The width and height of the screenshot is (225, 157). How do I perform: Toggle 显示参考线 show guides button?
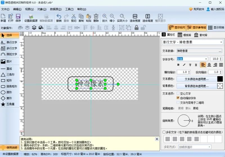click(197, 28)
